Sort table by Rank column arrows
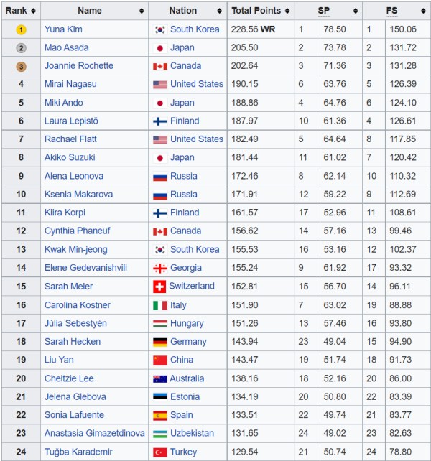 pyautogui.click(x=34, y=11)
